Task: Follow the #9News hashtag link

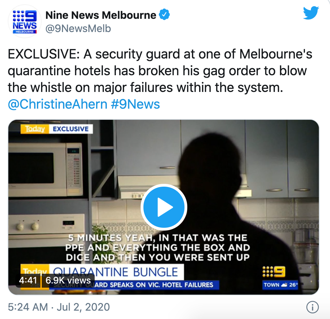Action: (x=135, y=104)
